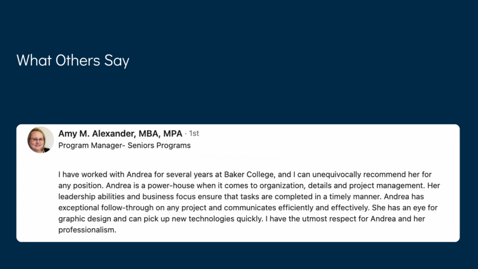Click the words Baker College in the recommendation
The image size is (478, 269).
tap(249, 175)
